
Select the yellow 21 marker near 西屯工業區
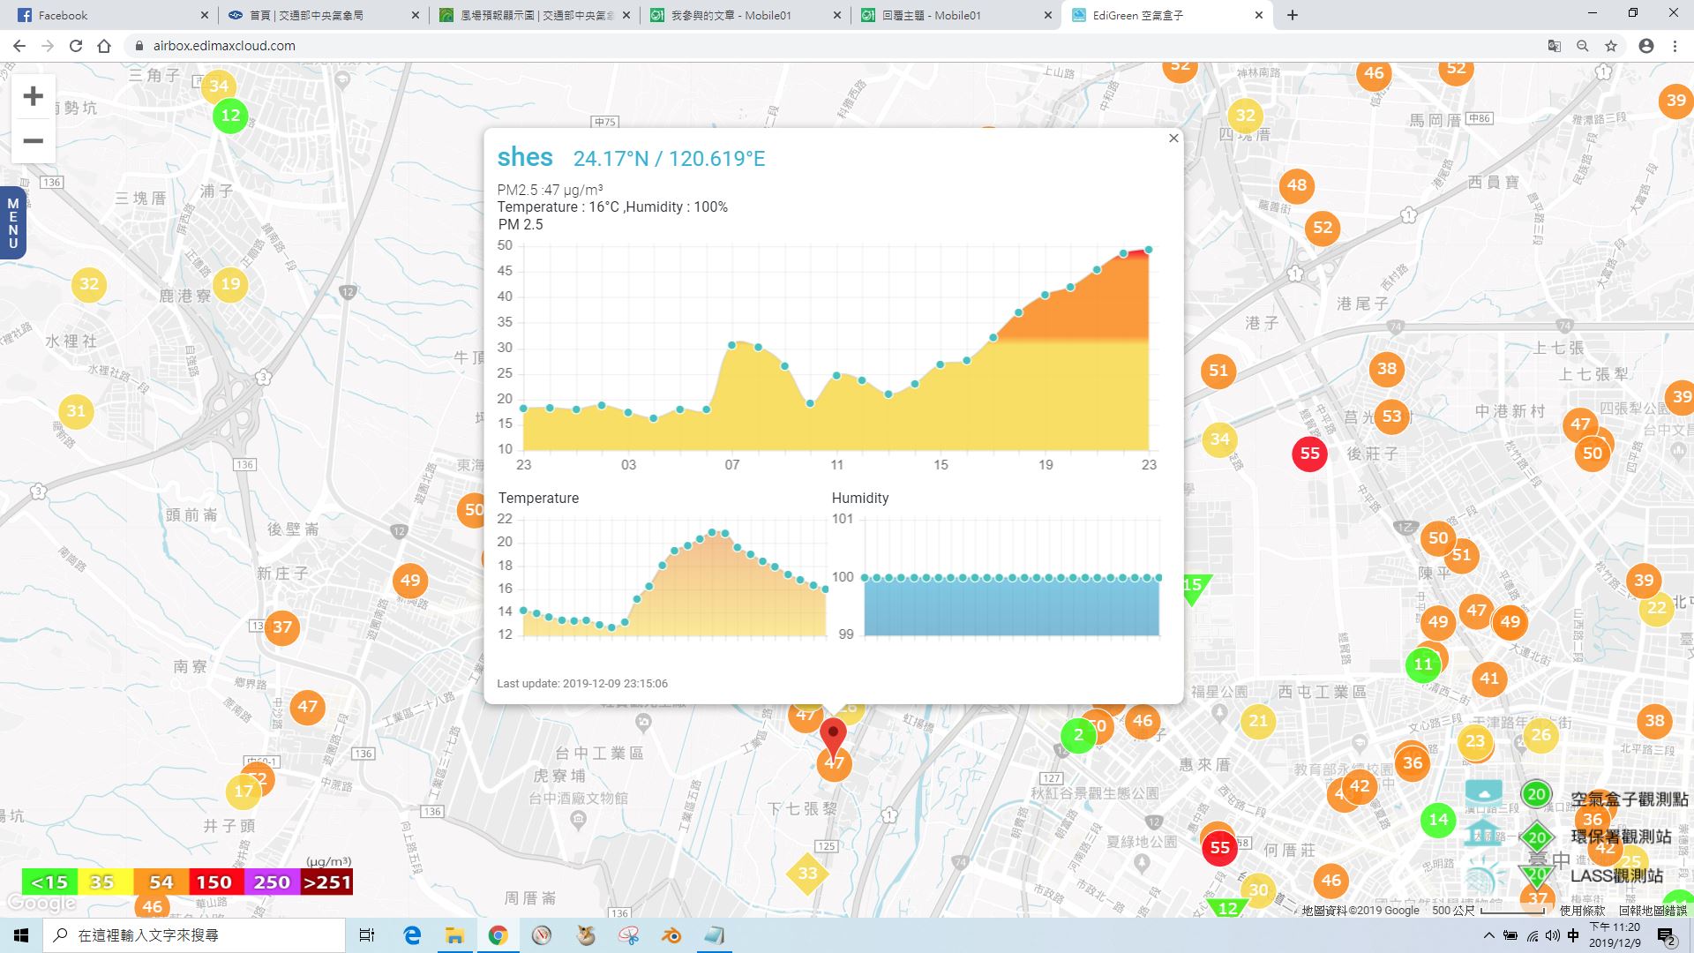point(1258,721)
